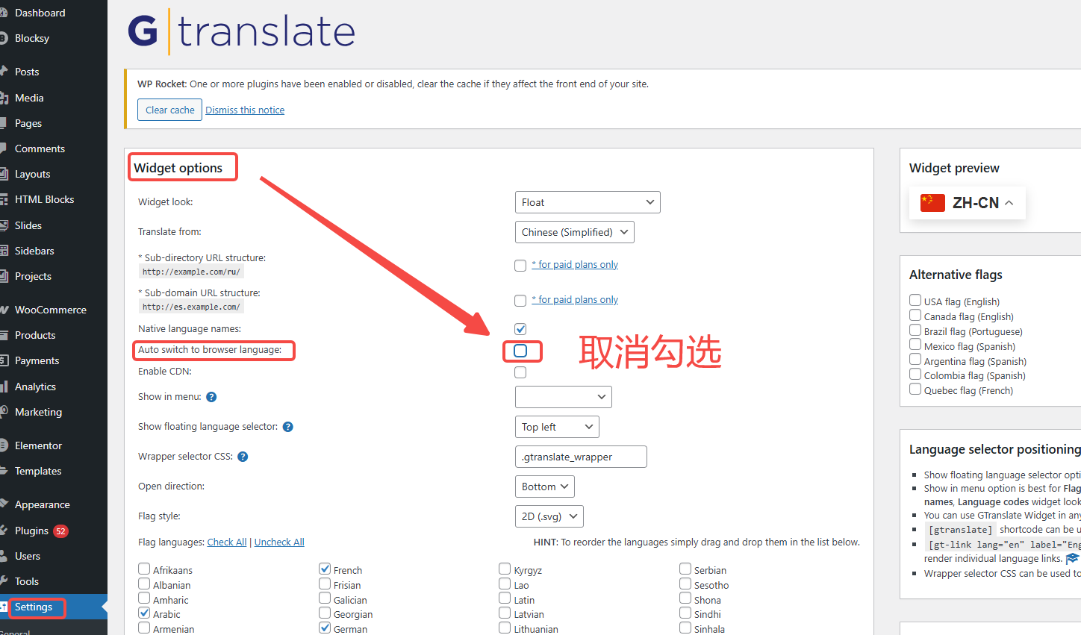Collapse the ZH-CN widget preview chevron
The width and height of the screenshot is (1081, 635).
(1009, 203)
